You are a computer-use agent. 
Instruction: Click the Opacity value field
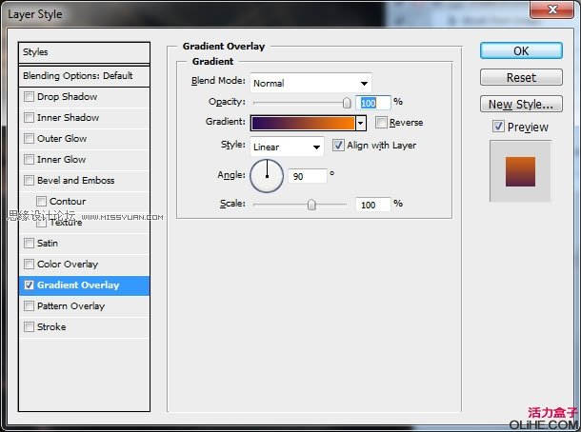point(372,103)
